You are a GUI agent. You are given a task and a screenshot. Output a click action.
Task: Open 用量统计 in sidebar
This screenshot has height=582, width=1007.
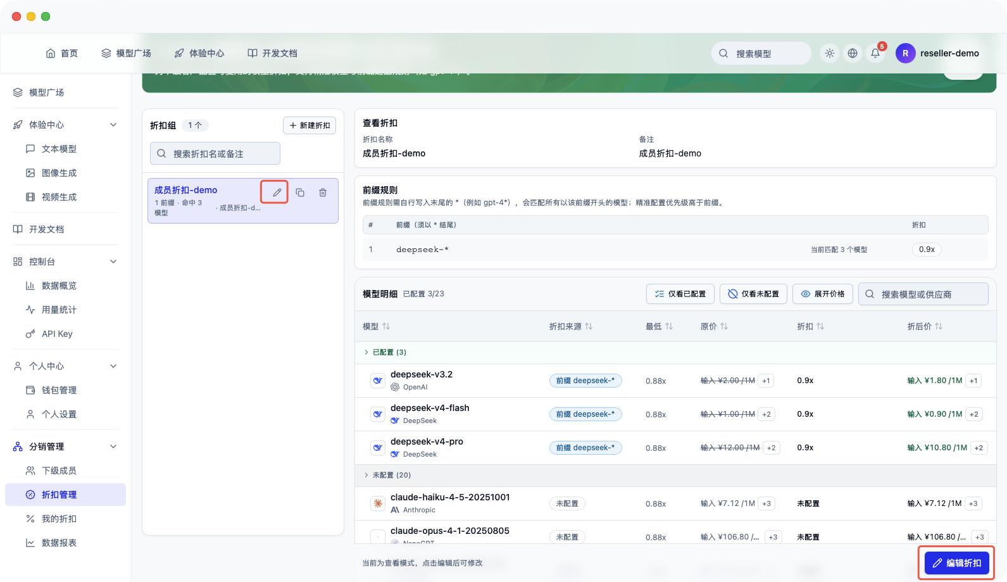[66, 310]
